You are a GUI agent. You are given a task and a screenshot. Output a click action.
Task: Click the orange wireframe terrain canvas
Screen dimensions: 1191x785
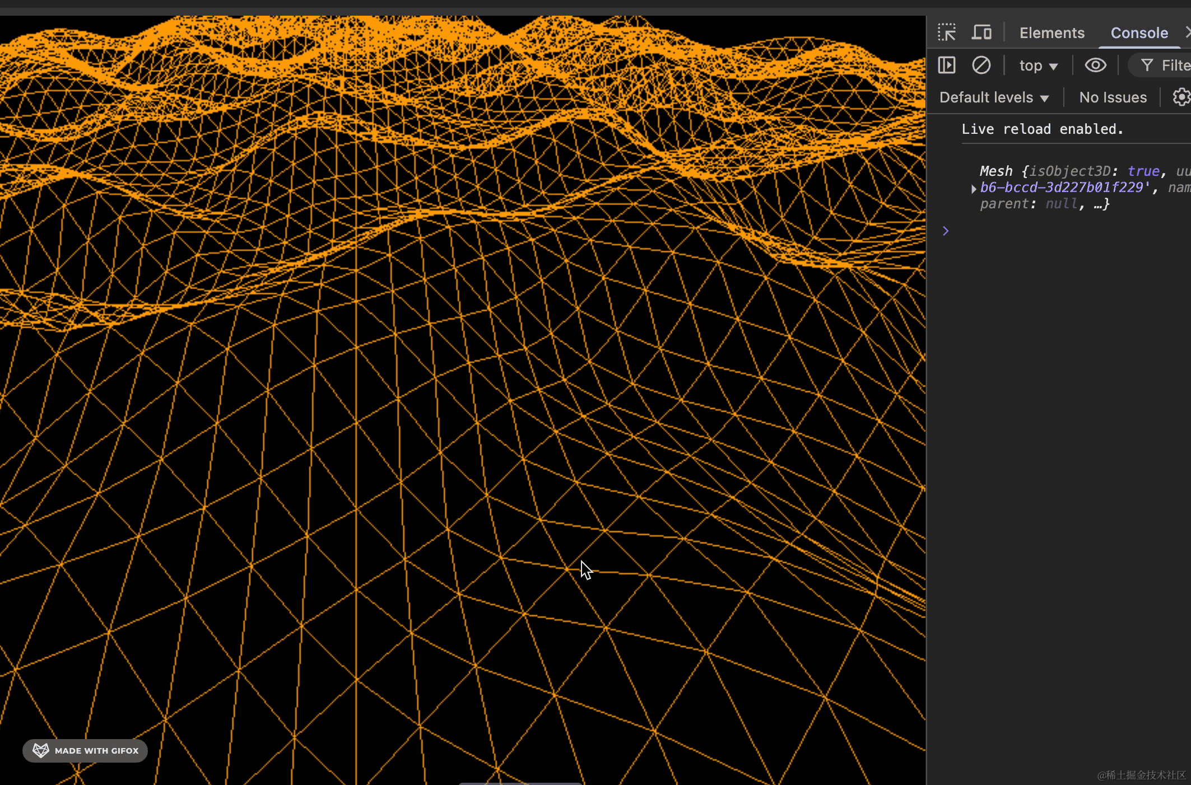463,400
